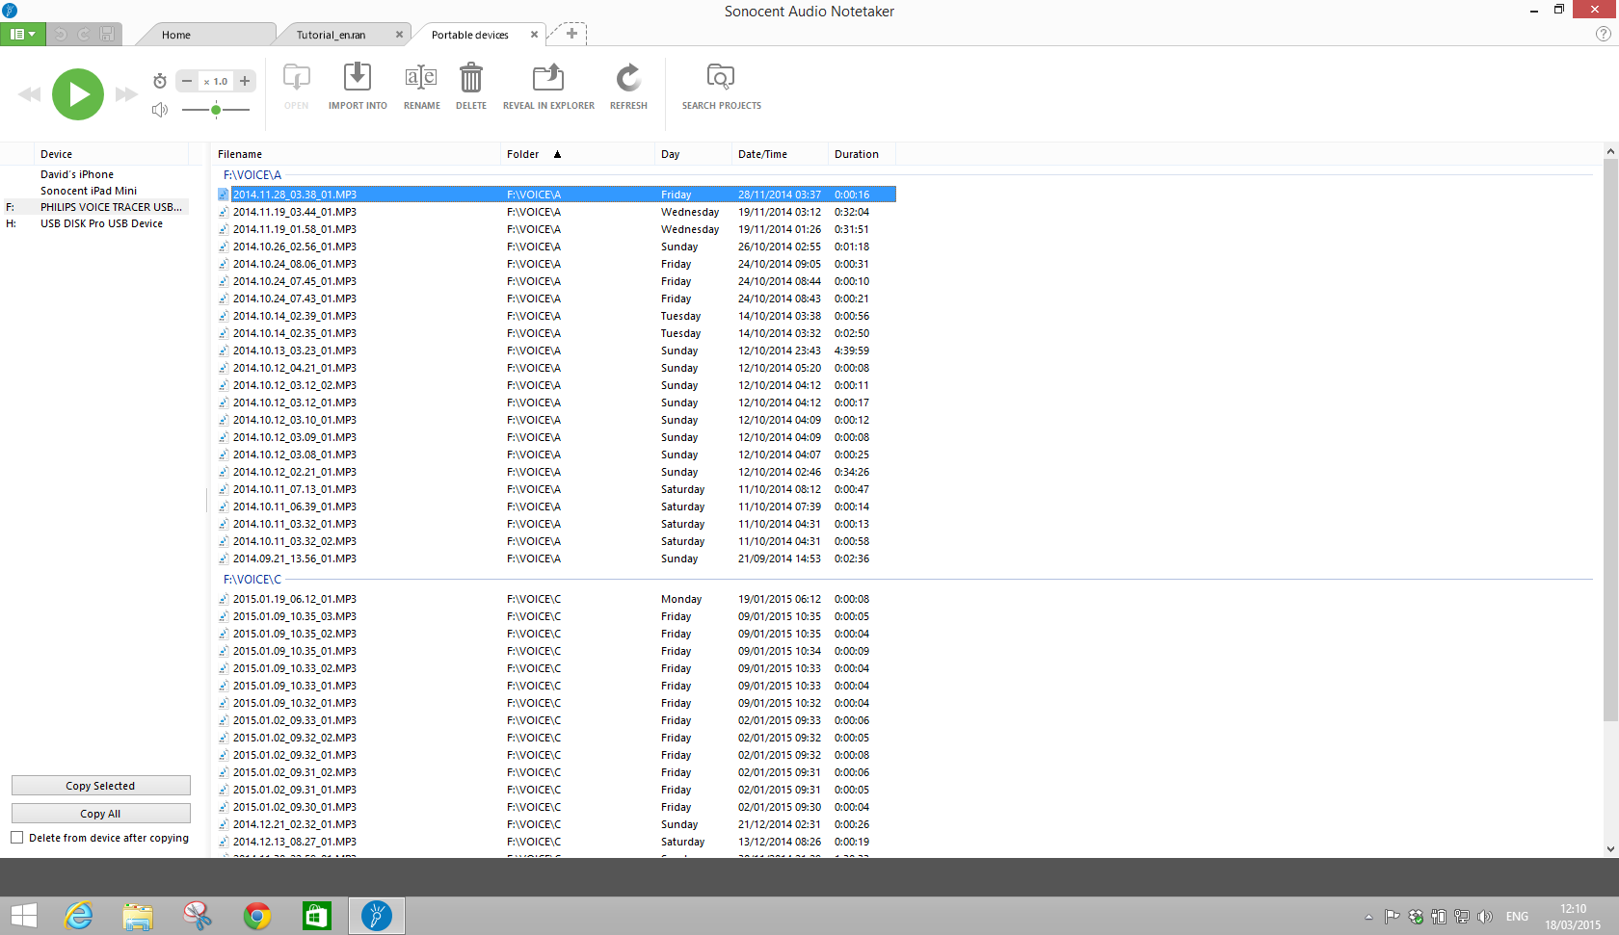The image size is (1619, 935).
Task: Open Windows Store from taskbar
Action: (317, 916)
